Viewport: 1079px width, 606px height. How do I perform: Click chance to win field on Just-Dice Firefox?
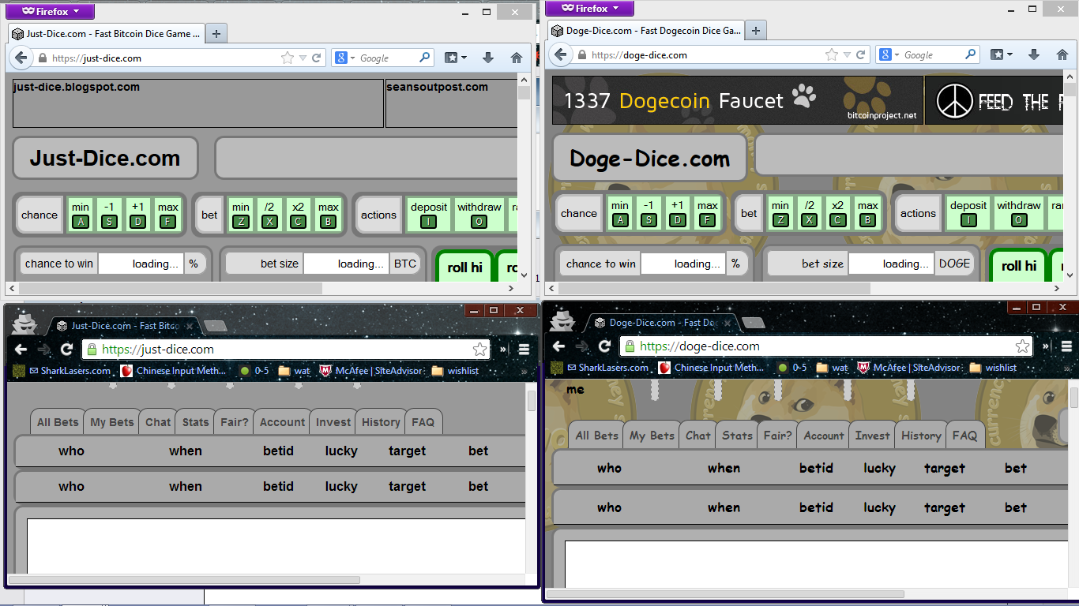coord(141,264)
